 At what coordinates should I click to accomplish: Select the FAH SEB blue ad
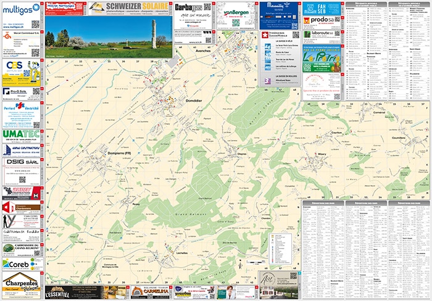(322, 9)
